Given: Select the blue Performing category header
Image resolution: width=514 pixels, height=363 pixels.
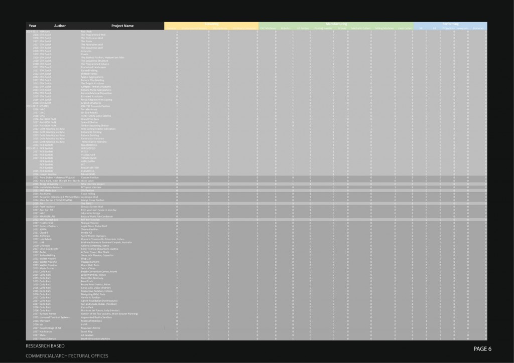Looking at the screenshot, I should [450, 24].
